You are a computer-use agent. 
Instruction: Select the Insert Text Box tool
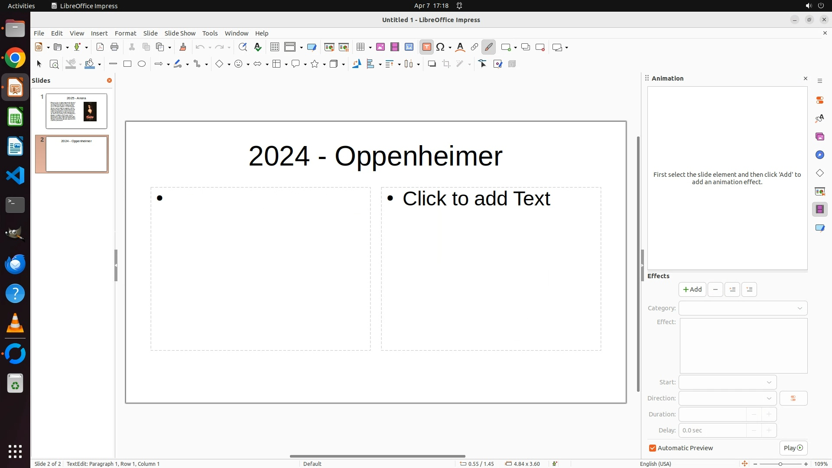[x=426, y=47]
